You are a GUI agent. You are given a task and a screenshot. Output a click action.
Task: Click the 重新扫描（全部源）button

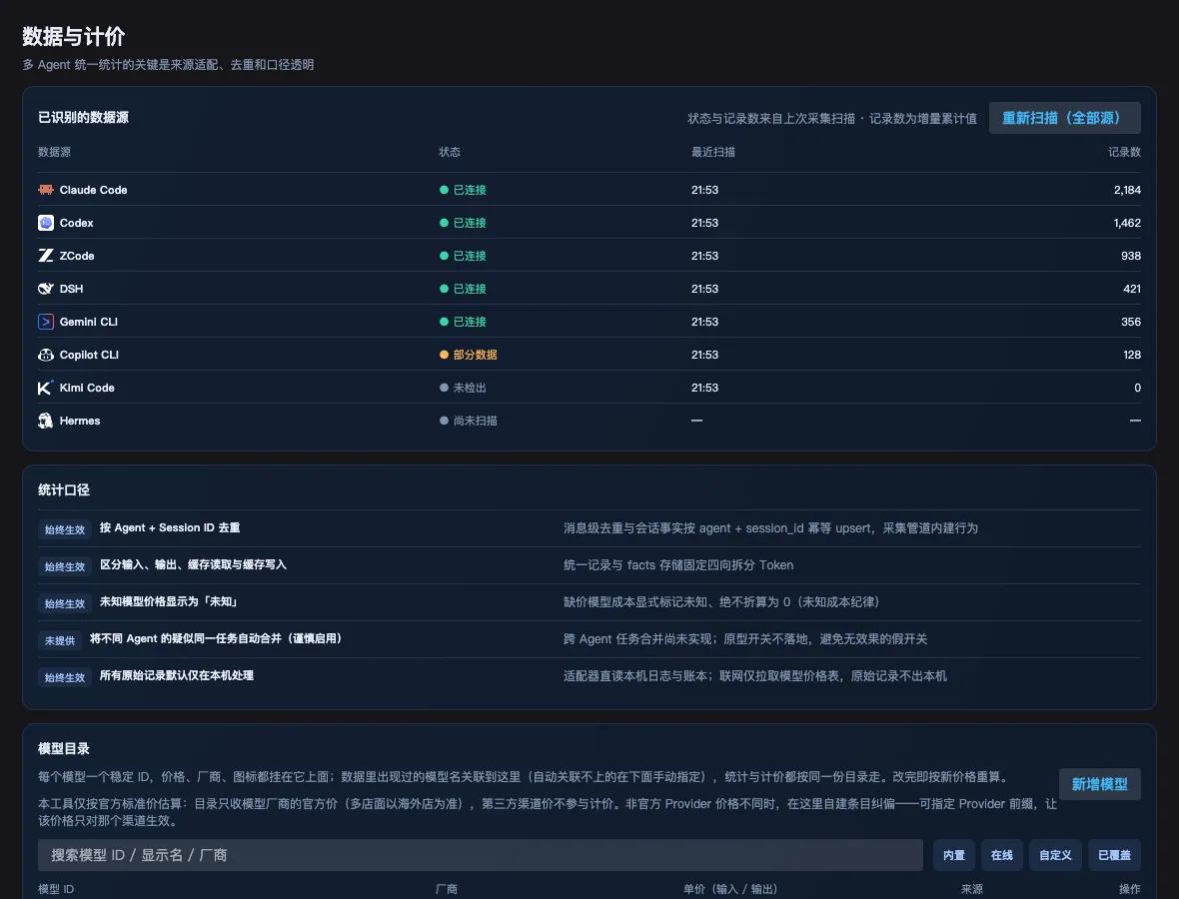[x=1065, y=118]
